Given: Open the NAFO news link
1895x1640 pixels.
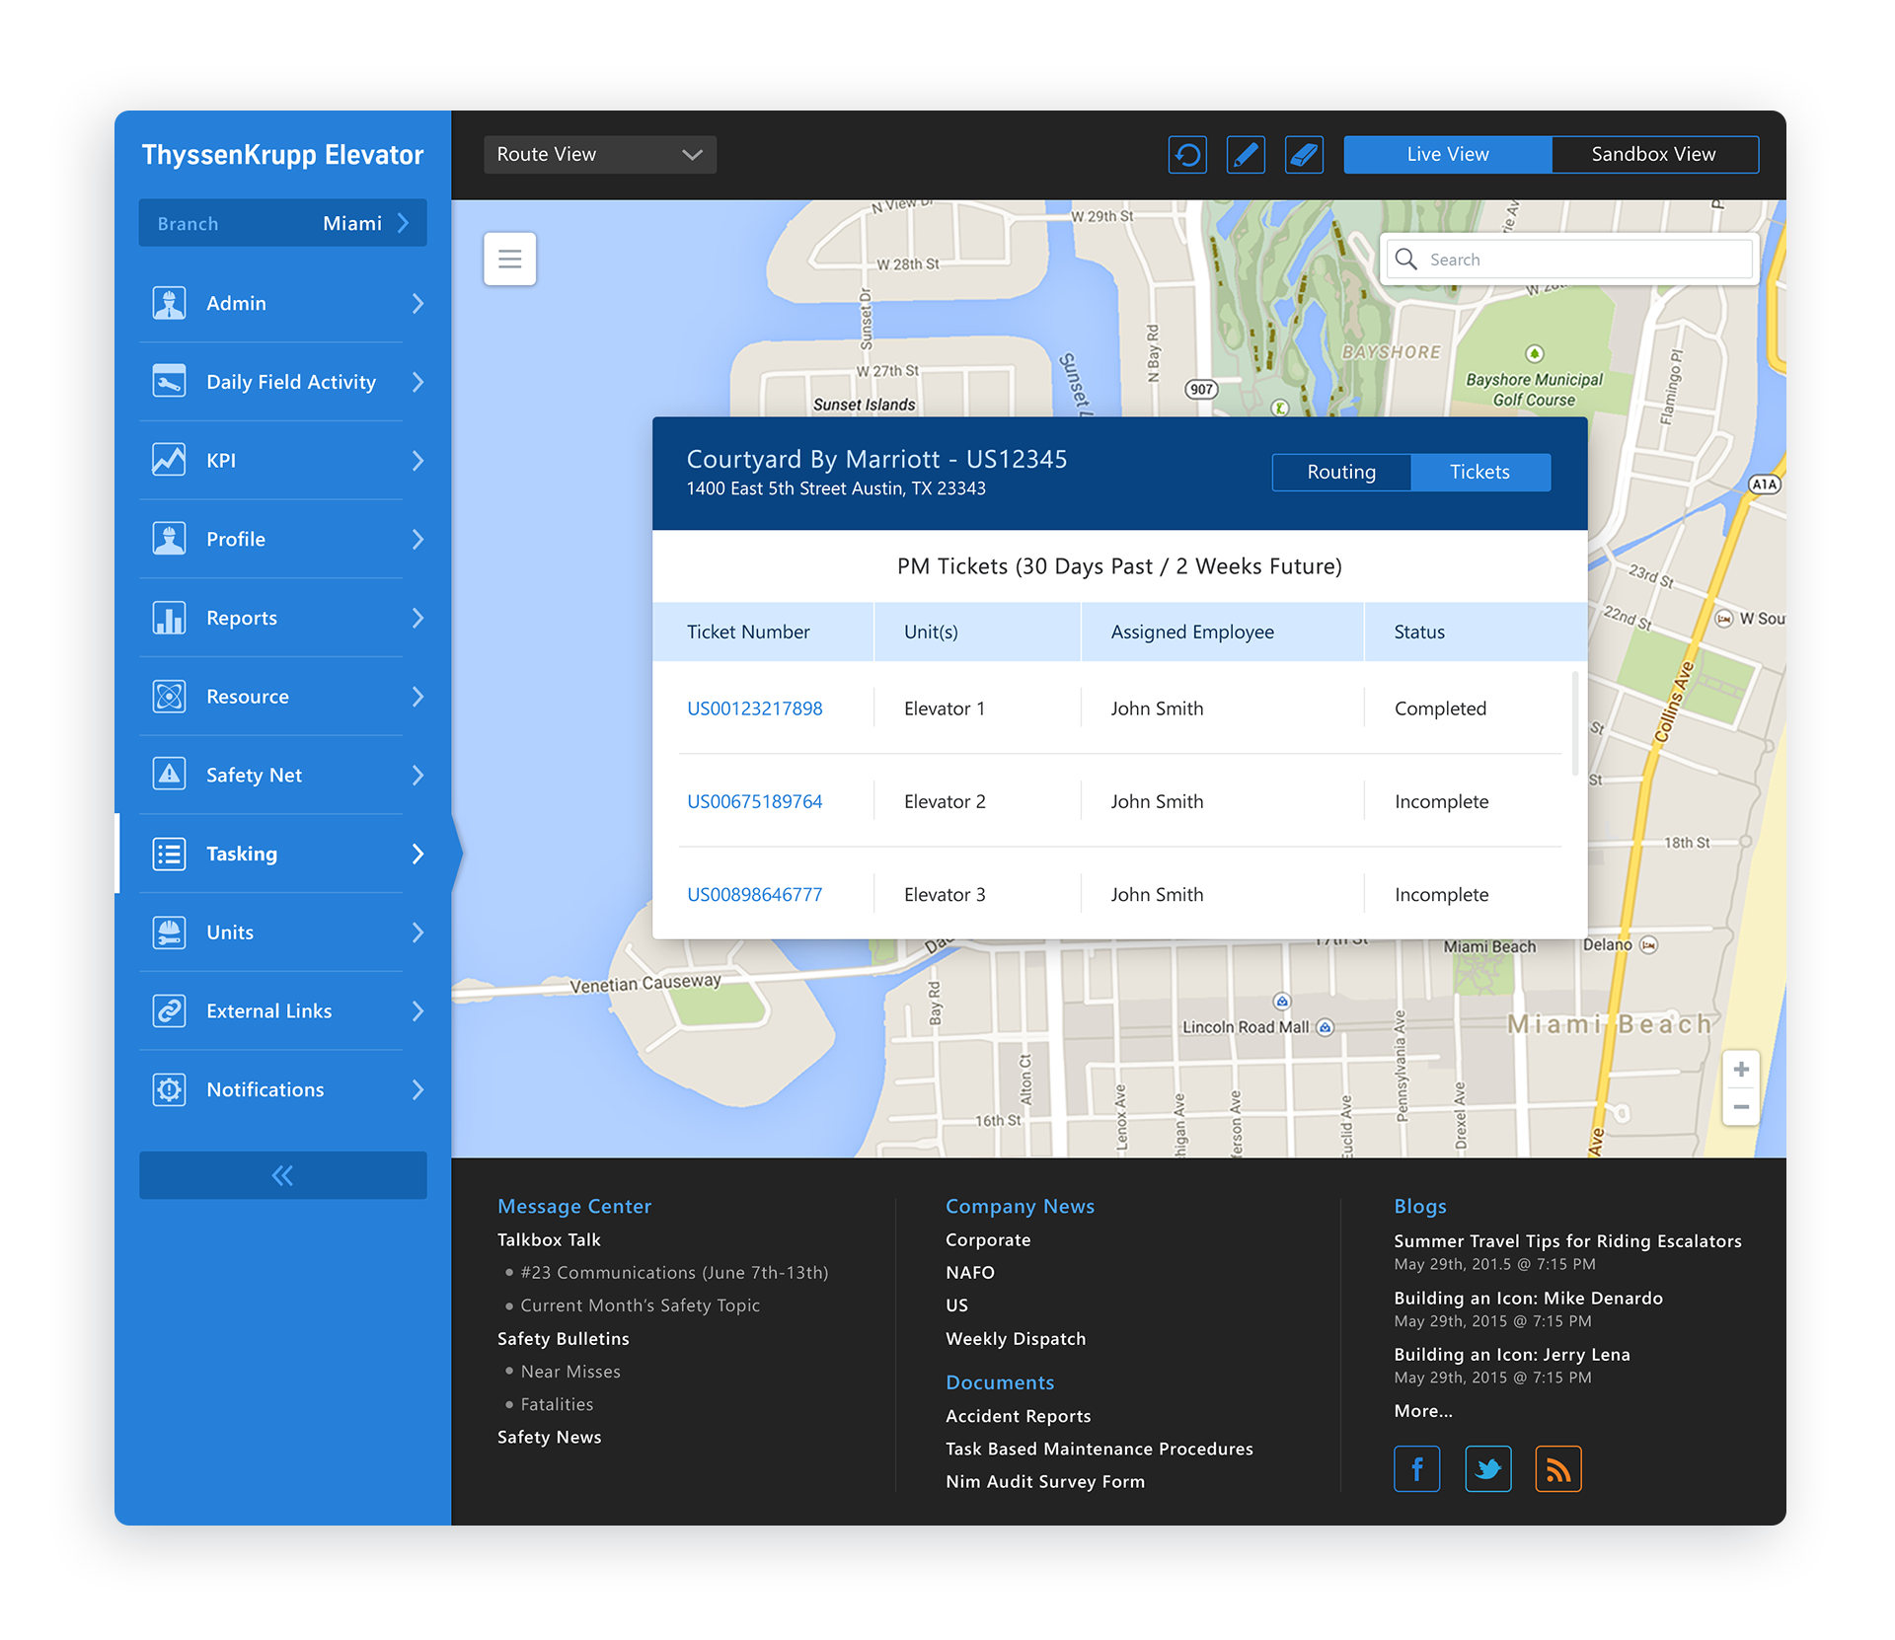Looking at the screenshot, I should click(x=970, y=1272).
